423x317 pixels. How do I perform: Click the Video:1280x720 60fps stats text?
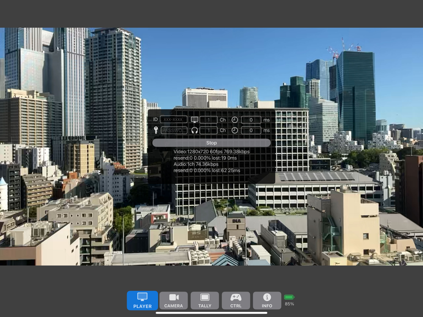[211, 151]
